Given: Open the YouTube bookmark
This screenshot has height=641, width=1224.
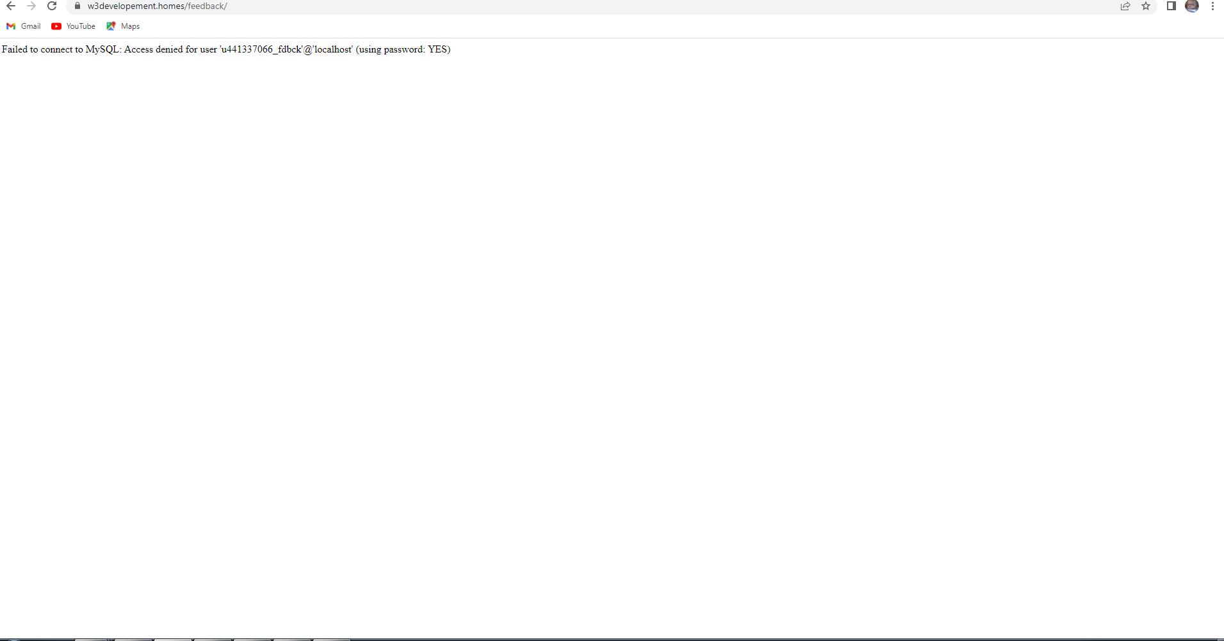Looking at the screenshot, I should pos(80,26).
